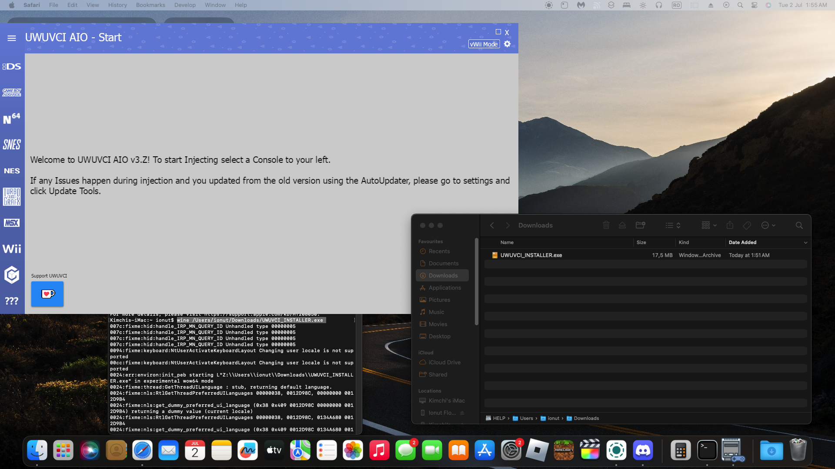
Task: Open the Develop menu
Action: [185, 5]
